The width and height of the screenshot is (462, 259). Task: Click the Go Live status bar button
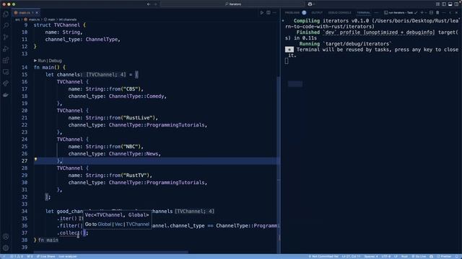point(419,256)
